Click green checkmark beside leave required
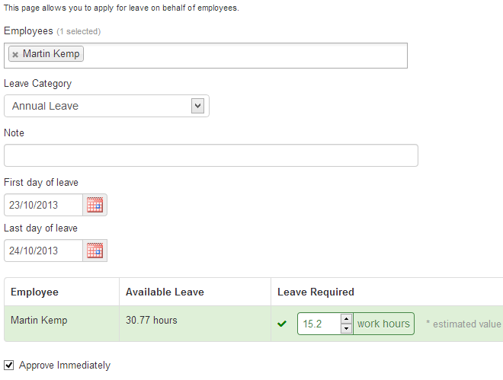The height and width of the screenshot is (380, 503). tap(282, 324)
